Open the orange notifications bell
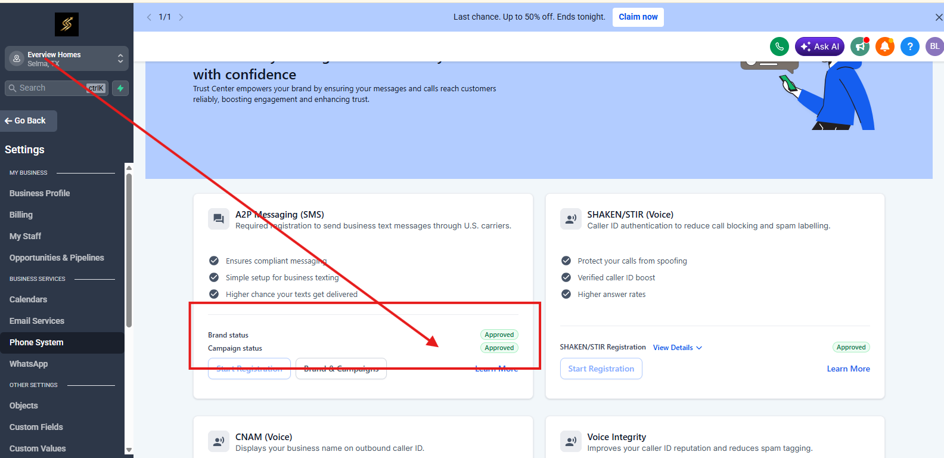 click(885, 46)
